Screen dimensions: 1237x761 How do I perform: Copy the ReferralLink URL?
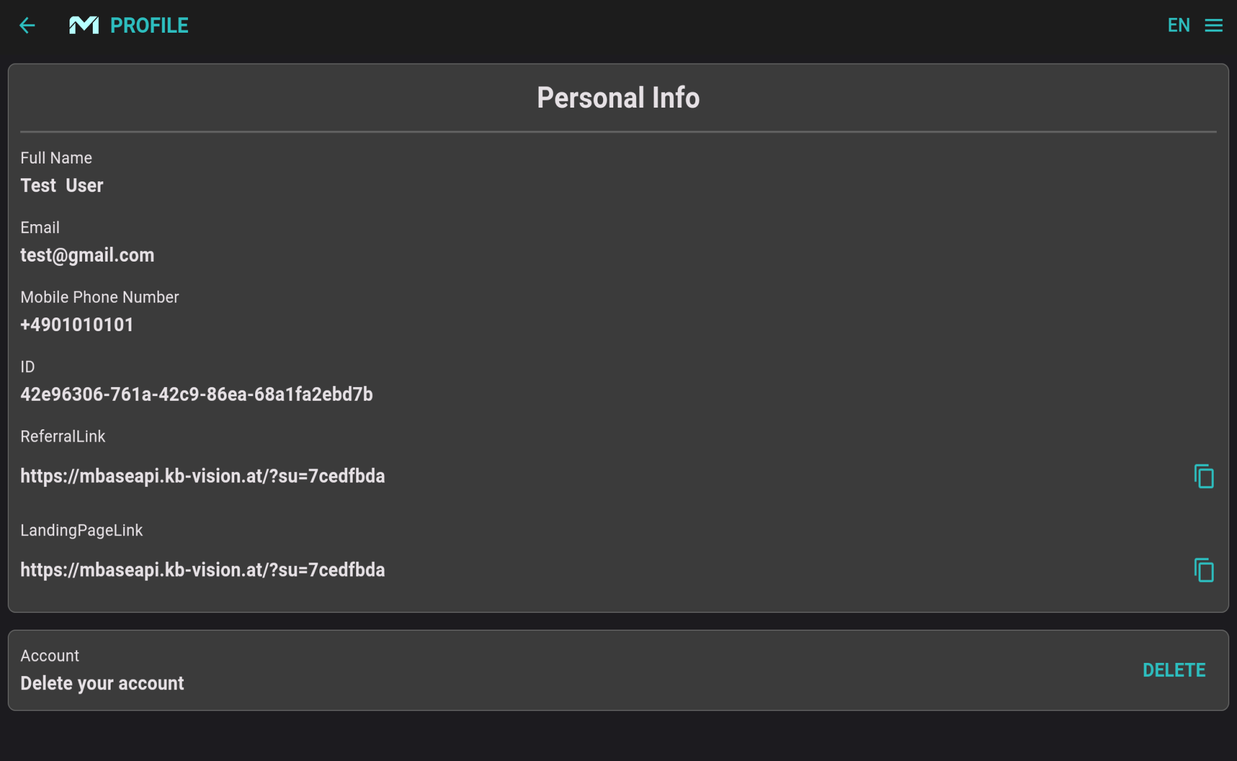tap(1204, 476)
